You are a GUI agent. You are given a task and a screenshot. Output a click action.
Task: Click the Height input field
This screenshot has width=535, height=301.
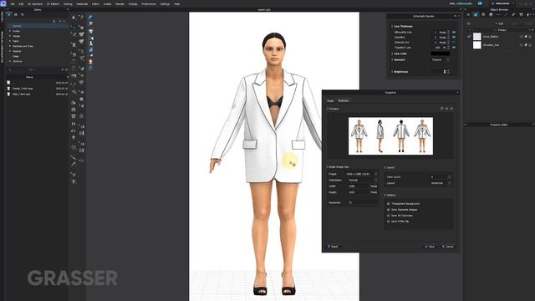click(x=359, y=192)
